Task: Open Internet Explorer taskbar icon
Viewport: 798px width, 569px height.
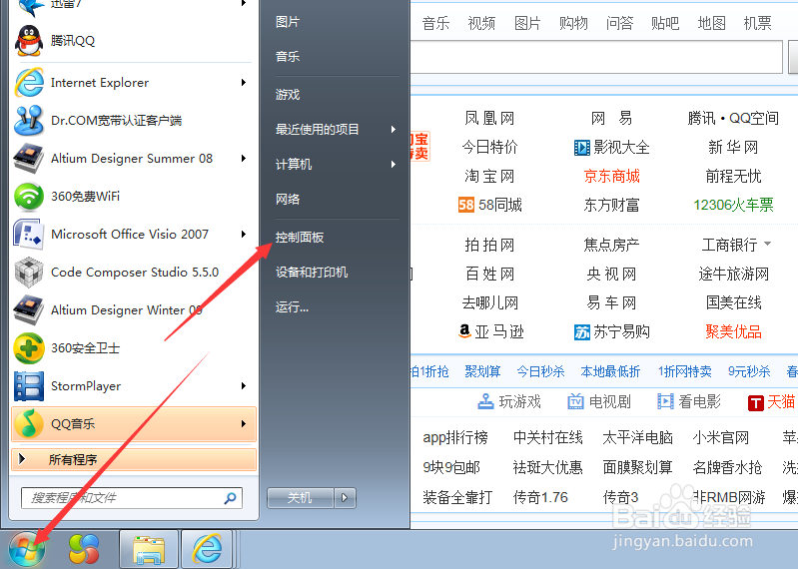Action: point(207,550)
